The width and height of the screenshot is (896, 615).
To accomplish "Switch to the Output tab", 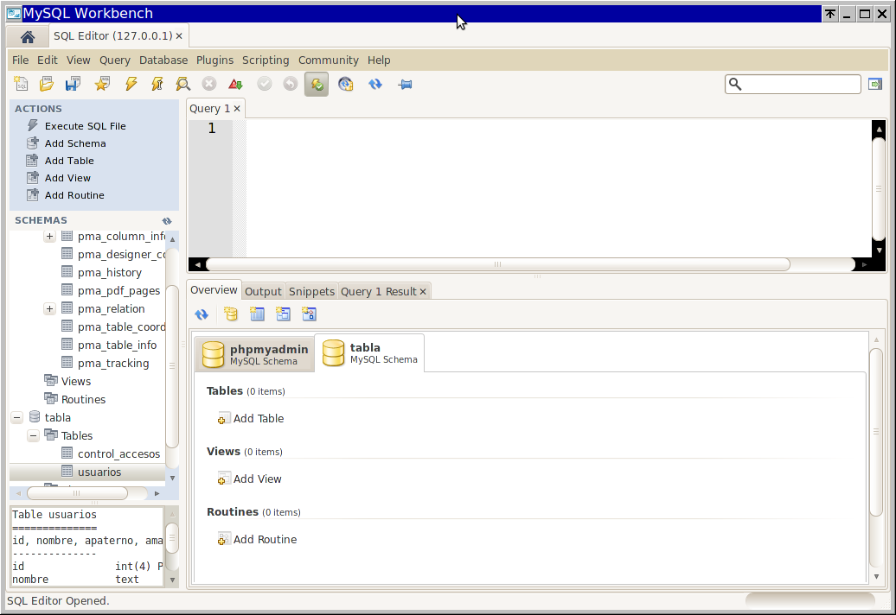I will pyautogui.click(x=263, y=292).
